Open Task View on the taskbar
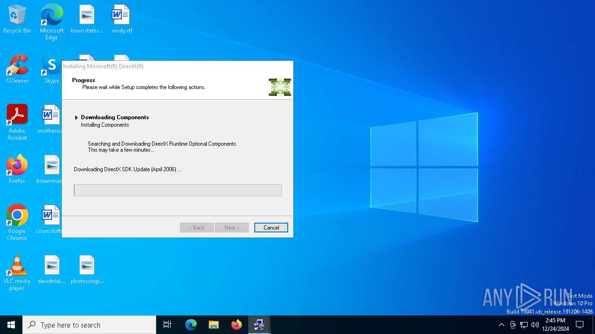Screen dimensions: 595x334 point(167,325)
